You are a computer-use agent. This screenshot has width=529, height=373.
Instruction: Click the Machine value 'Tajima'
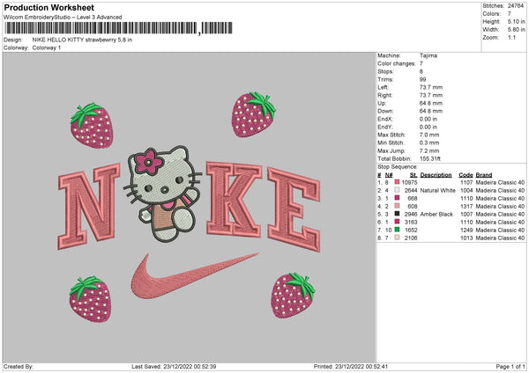tap(428, 55)
